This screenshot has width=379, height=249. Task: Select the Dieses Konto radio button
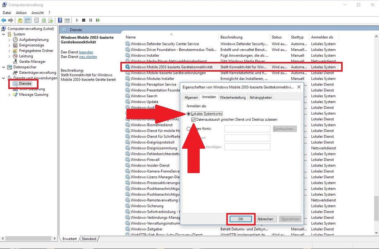[x=189, y=129]
